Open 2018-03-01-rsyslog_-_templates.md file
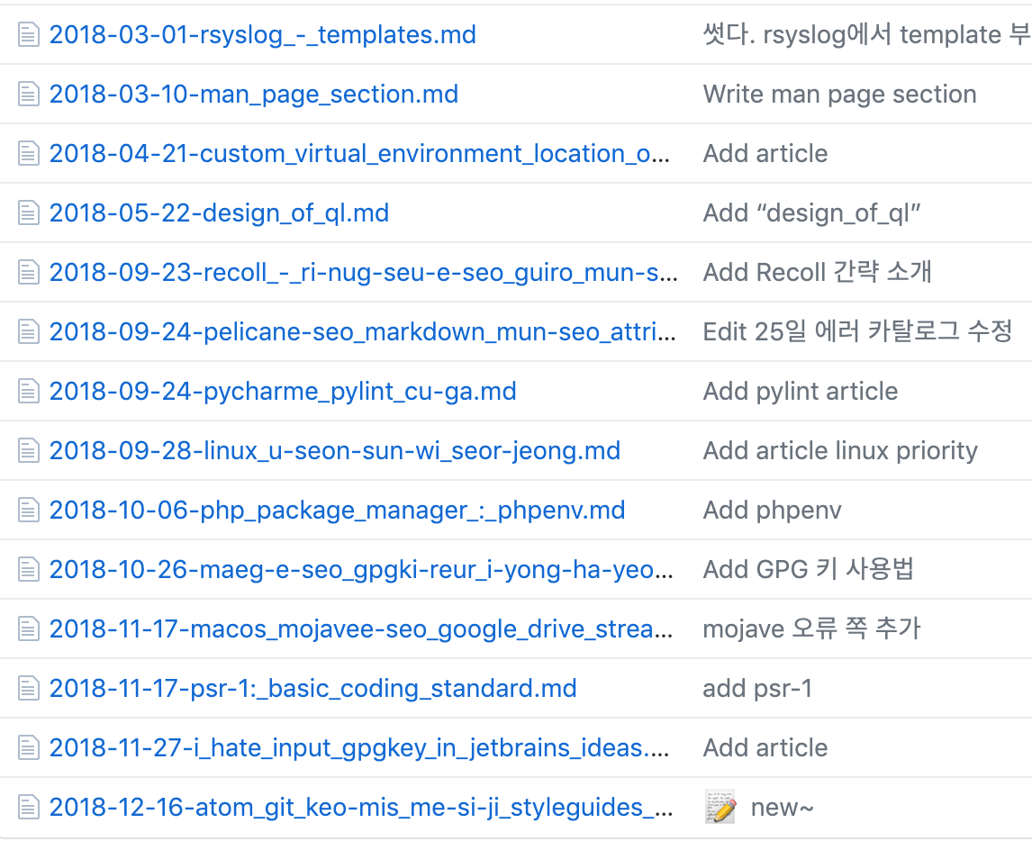The image size is (1032, 841). (263, 35)
